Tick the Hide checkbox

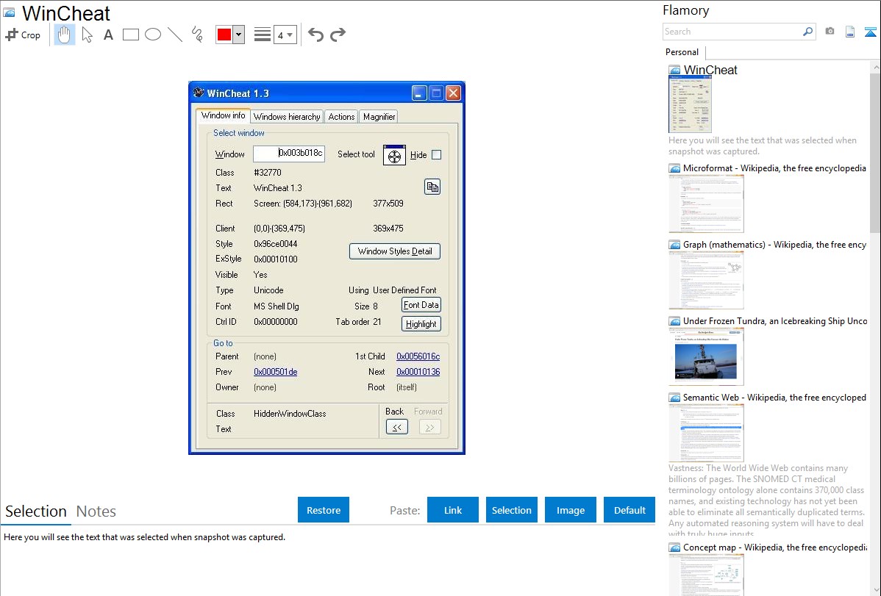(437, 155)
